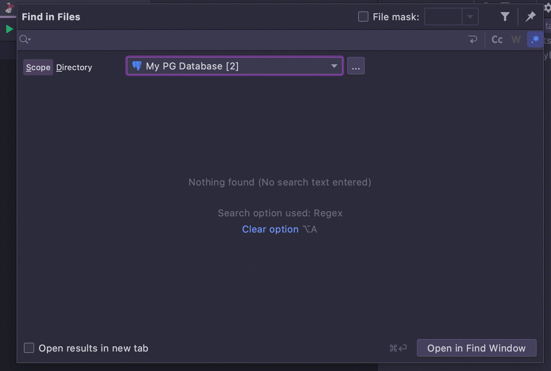This screenshot has height=371, width=551.
Task: Check Open results in new tab
Action: (x=29, y=348)
